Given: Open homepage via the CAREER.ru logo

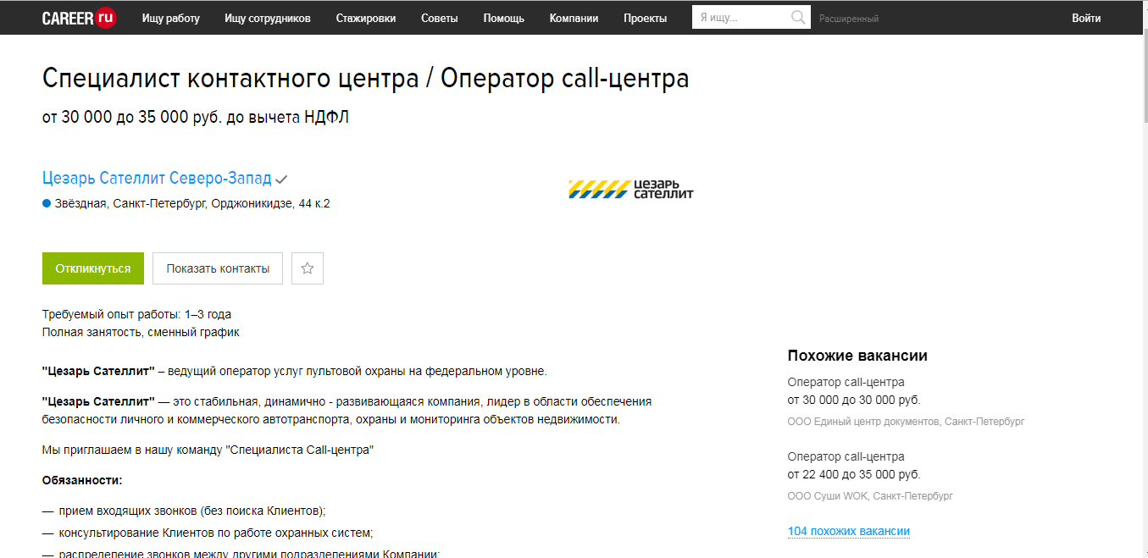Looking at the screenshot, I should tap(78, 17).
